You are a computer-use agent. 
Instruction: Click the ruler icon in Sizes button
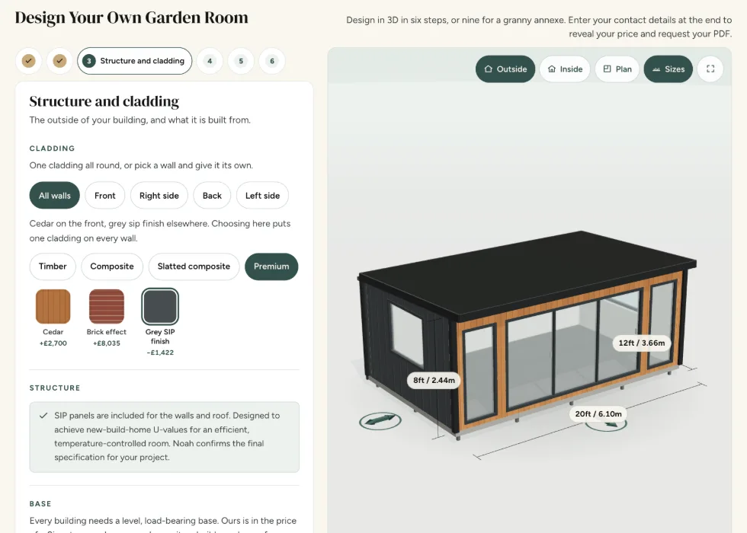pyautogui.click(x=656, y=69)
